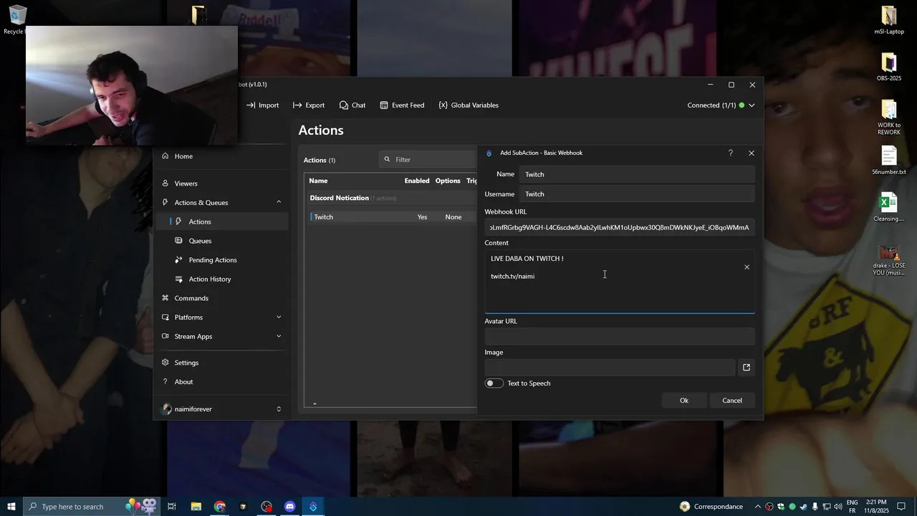Open File Explorer from taskbar
Image resolution: width=917 pixels, height=516 pixels.
point(196,507)
